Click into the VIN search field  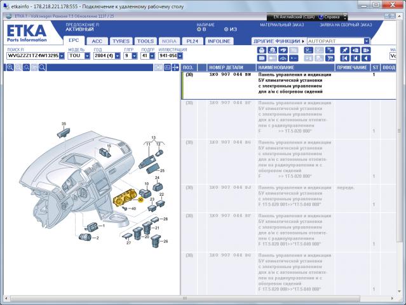[x=33, y=56]
